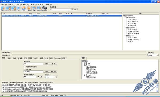160x97 pixels.
Task: Switch to the 字幕 settings tab
Action: tap(41, 58)
